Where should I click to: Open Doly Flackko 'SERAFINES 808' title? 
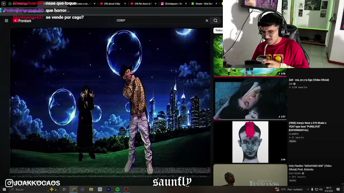(310, 168)
